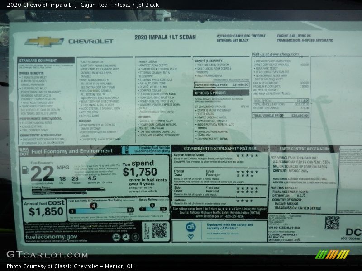Click 'ENGINE: MEXICO' country of origin line

coord(286,204)
